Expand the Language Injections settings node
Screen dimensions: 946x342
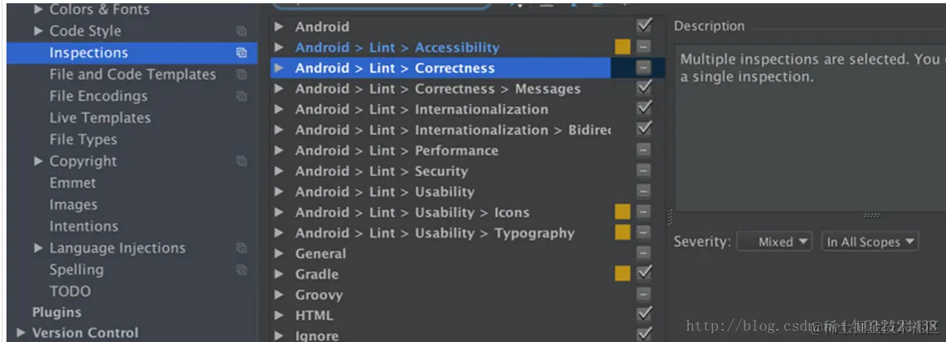click(39, 248)
